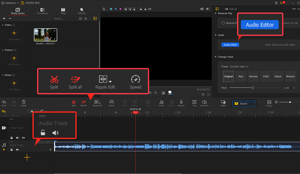Toggle visibility eye on Video Track
300x174 pixels.
click(x=23, y=137)
